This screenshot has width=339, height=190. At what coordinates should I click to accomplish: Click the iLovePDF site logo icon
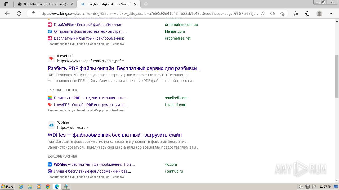tap(51, 59)
